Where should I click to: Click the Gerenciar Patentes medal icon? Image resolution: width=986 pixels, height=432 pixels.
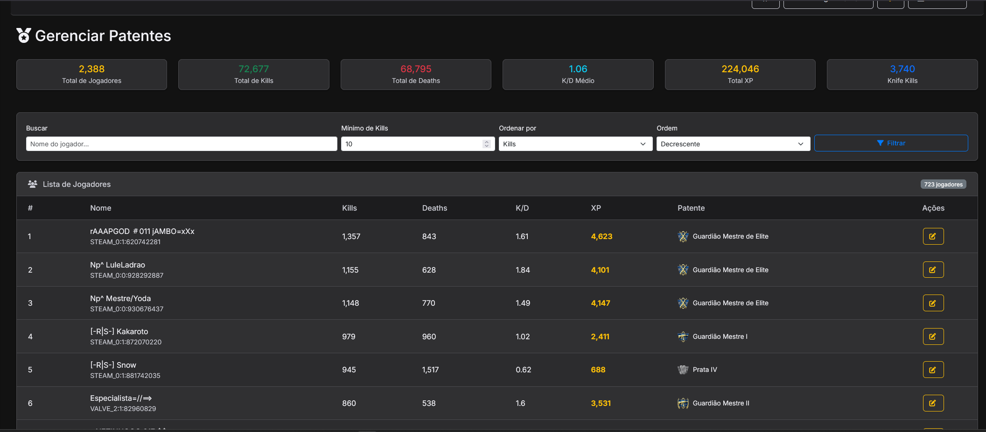pyautogui.click(x=24, y=35)
